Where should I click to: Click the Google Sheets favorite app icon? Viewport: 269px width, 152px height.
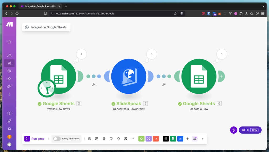173,139
